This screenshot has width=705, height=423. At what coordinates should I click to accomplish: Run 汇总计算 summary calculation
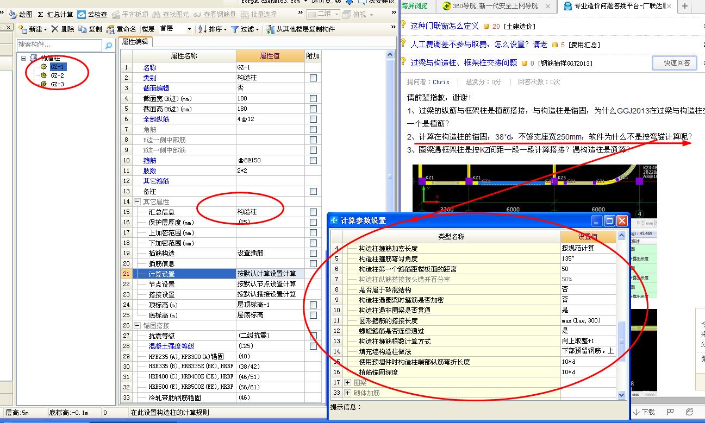55,15
